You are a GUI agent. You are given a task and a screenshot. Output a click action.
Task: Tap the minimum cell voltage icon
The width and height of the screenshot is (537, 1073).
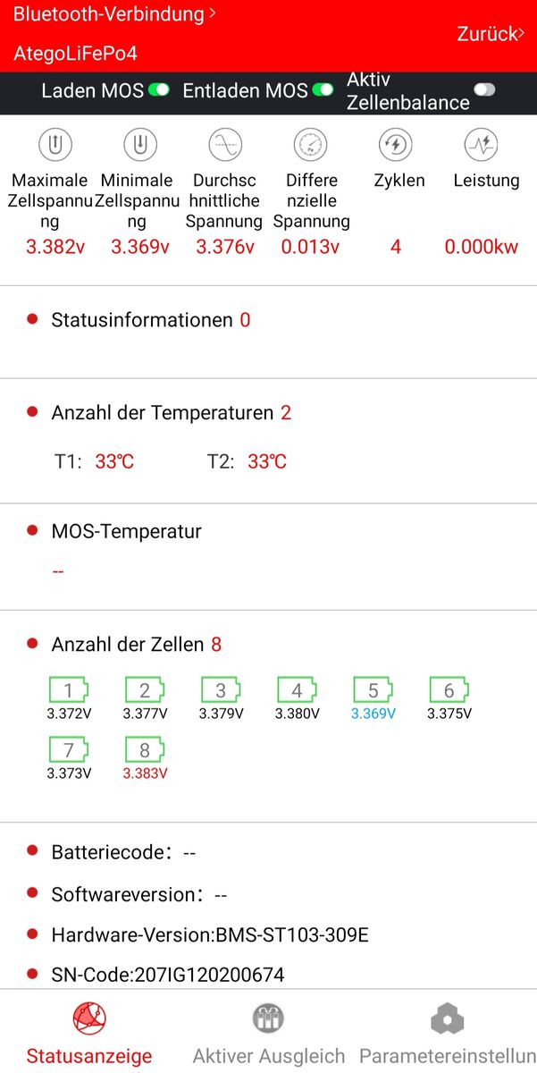point(139,144)
